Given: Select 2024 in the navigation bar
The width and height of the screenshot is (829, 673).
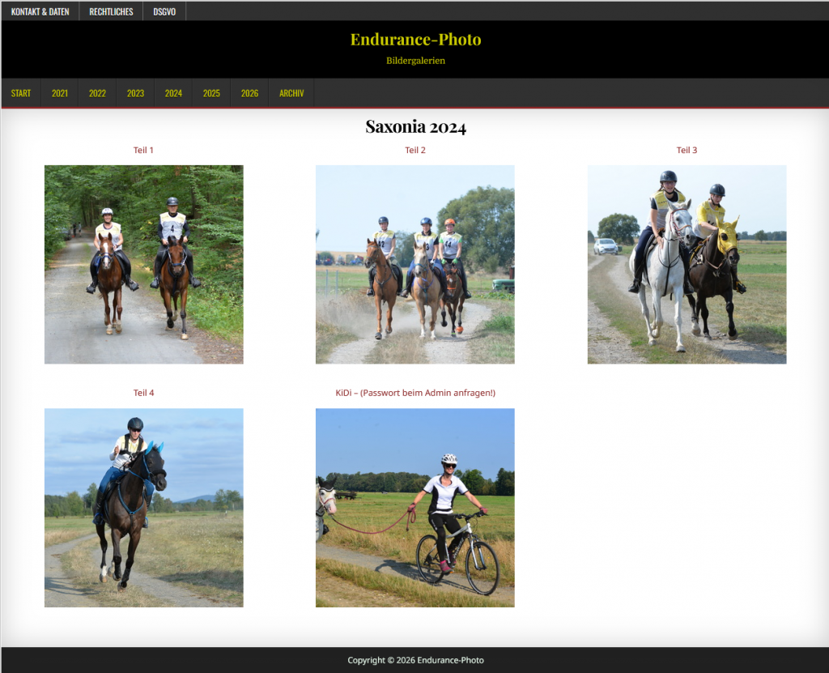Looking at the screenshot, I should (x=173, y=93).
